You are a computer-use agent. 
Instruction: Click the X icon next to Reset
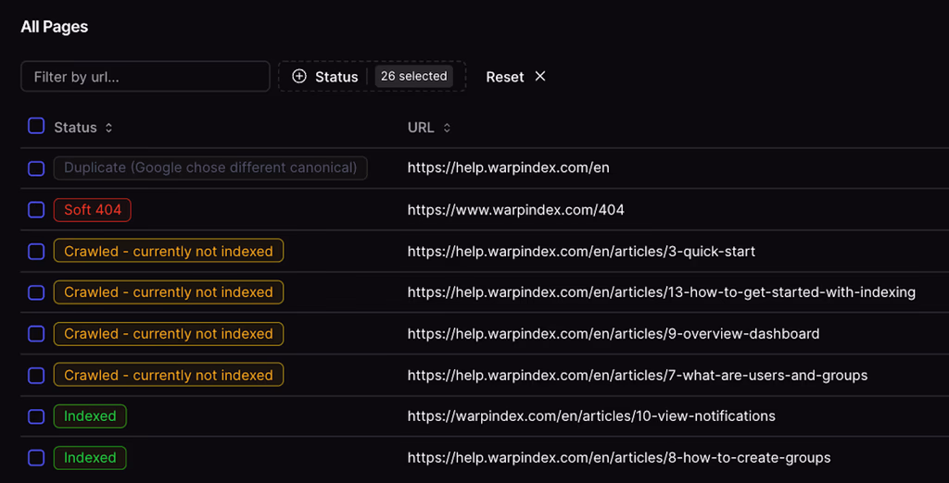[x=540, y=76]
